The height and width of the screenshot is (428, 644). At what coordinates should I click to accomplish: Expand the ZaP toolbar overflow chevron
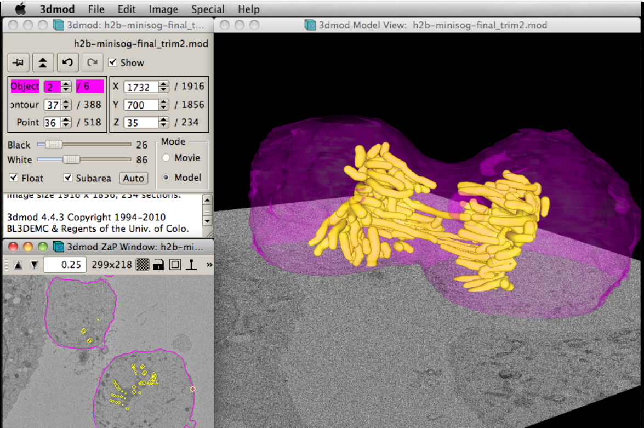point(209,265)
